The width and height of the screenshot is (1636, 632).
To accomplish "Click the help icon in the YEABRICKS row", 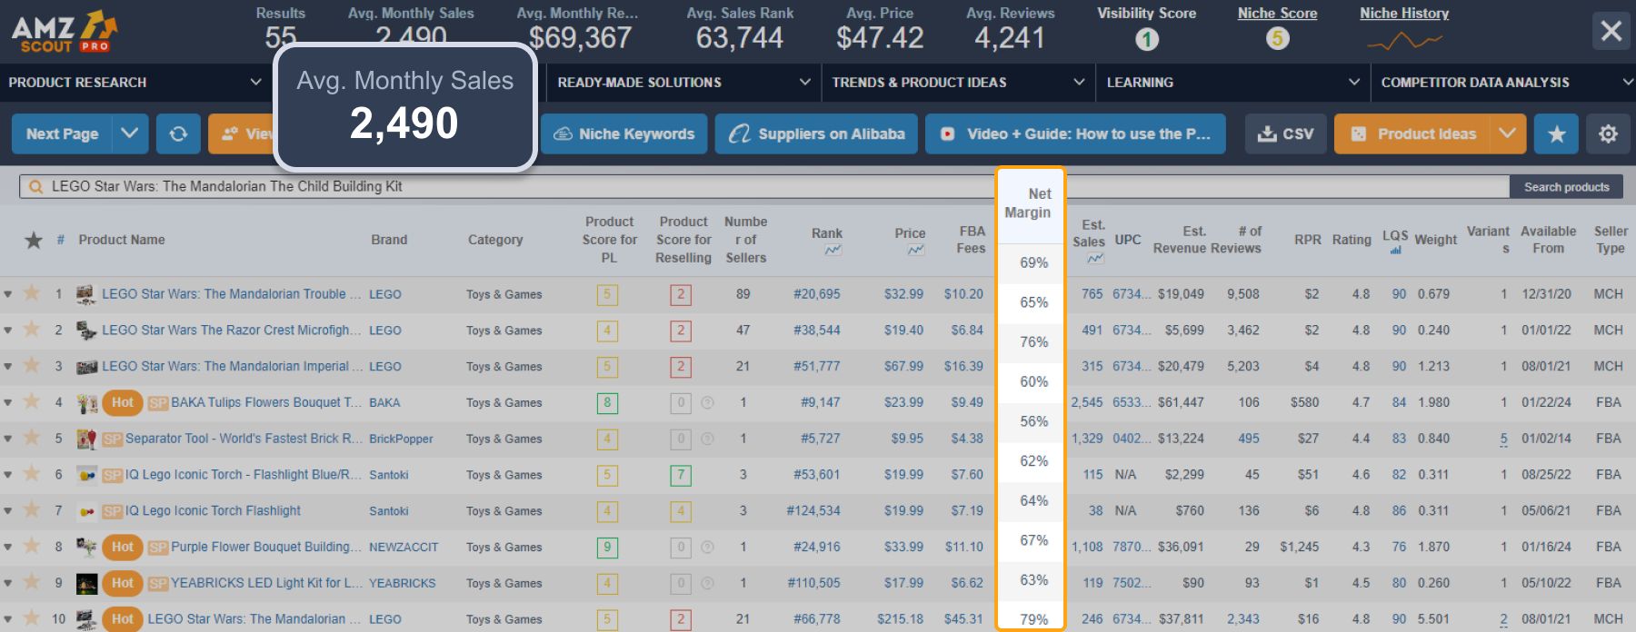I will point(707,583).
